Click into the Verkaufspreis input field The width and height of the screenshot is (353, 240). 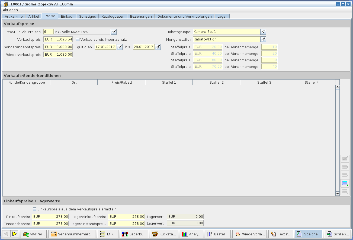[x=58, y=39]
